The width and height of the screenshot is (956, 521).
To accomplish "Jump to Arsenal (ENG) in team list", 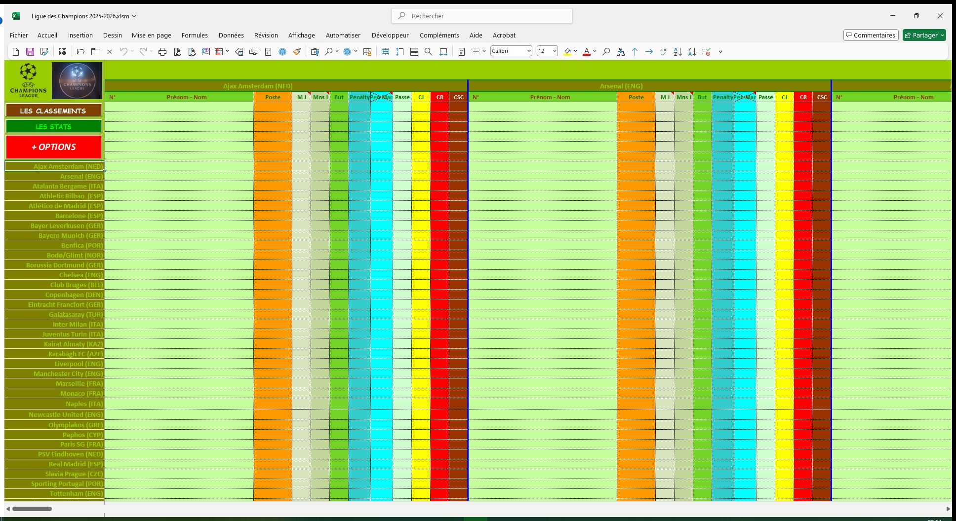I will tap(54, 176).
